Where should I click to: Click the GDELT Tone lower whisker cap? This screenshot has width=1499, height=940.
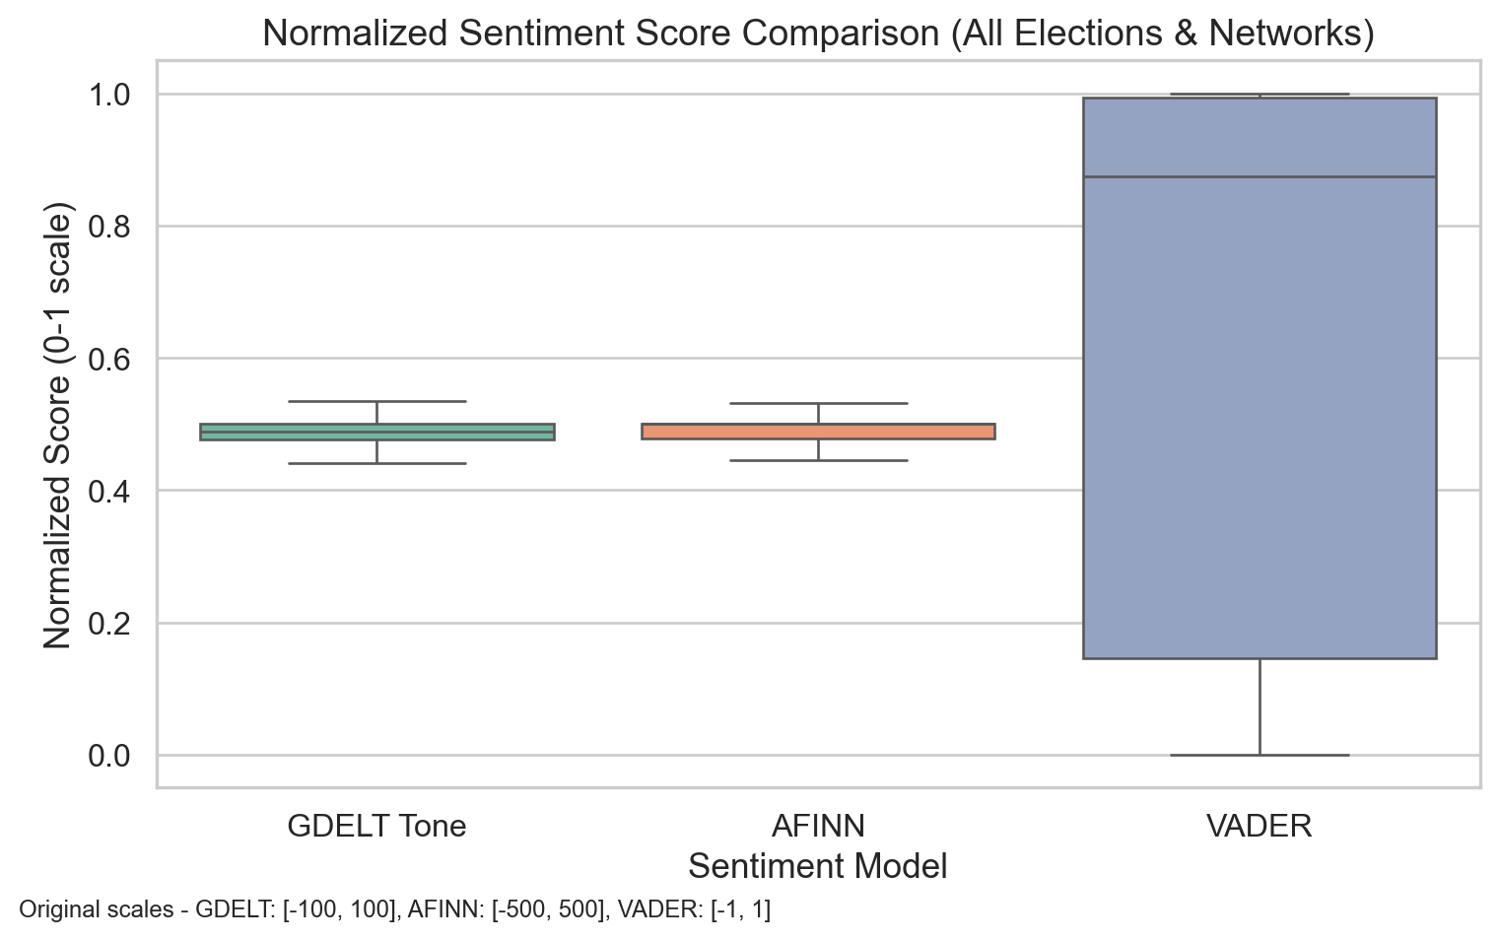point(376,463)
